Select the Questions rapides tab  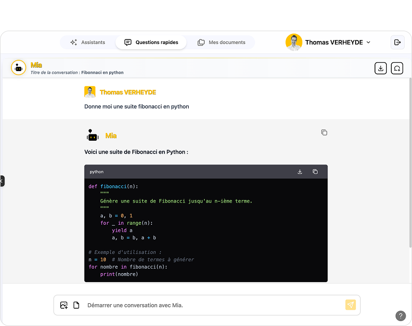coord(151,42)
